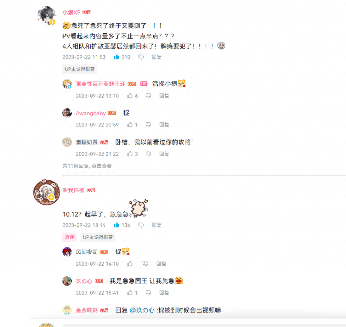Viewport: 346px width, 327px height.
Task: Like 重糖奶茶's reply about 攻略
Action: (x=130, y=154)
